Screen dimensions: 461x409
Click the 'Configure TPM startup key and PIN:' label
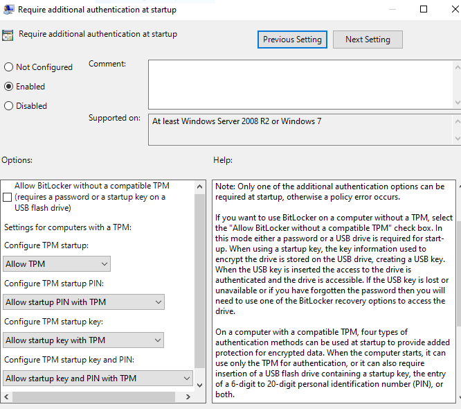pyautogui.click(x=69, y=360)
